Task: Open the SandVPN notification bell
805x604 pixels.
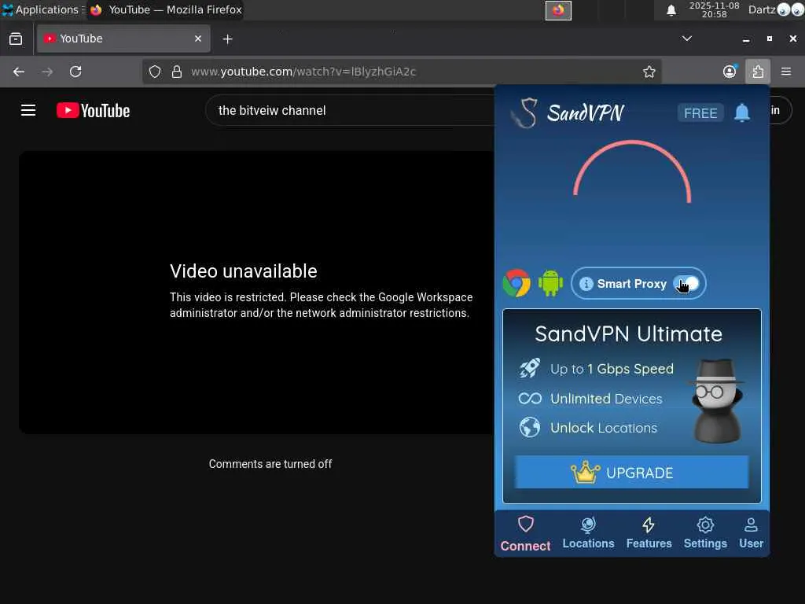Action: point(742,112)
